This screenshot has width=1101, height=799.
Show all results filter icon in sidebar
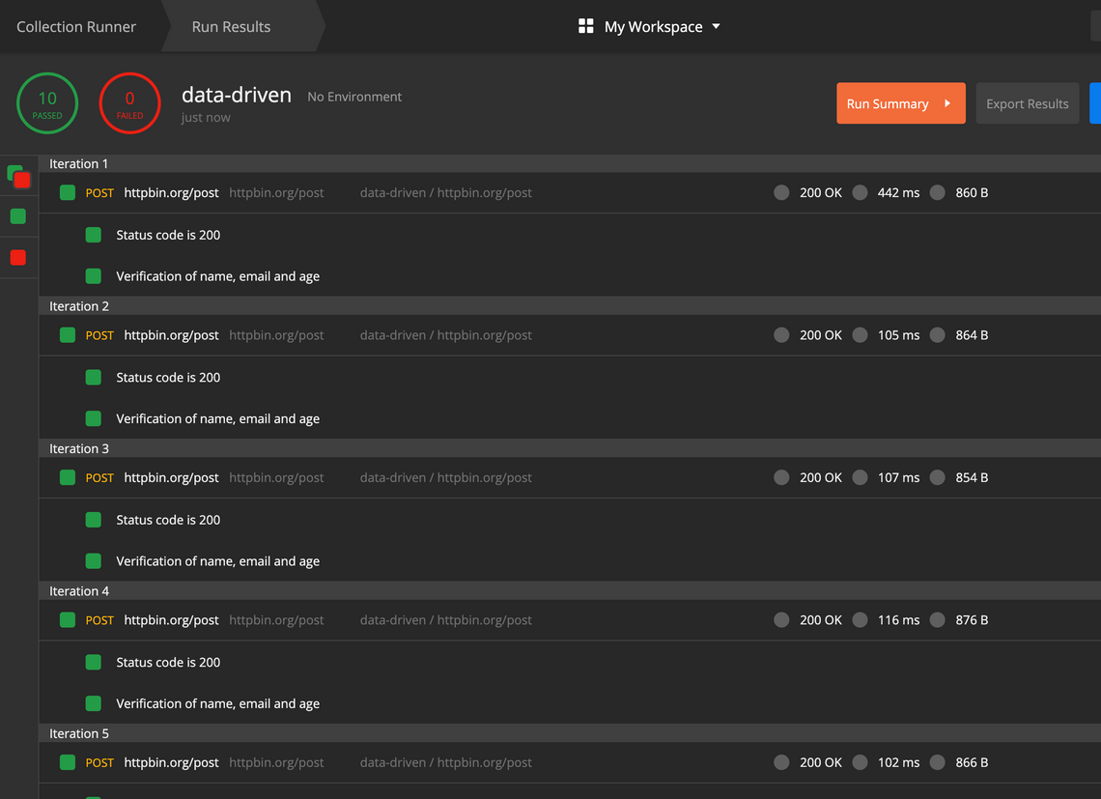tap(19, 177)
